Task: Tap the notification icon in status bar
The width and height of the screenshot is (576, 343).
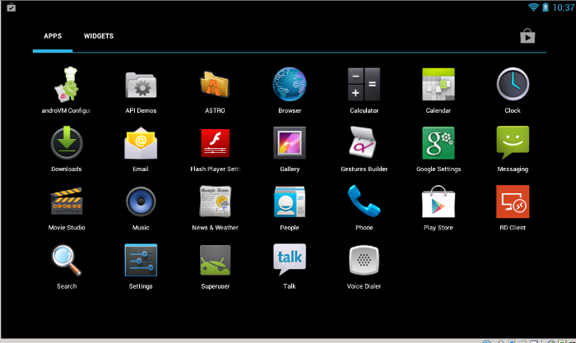Action: (x=11, y=7)
